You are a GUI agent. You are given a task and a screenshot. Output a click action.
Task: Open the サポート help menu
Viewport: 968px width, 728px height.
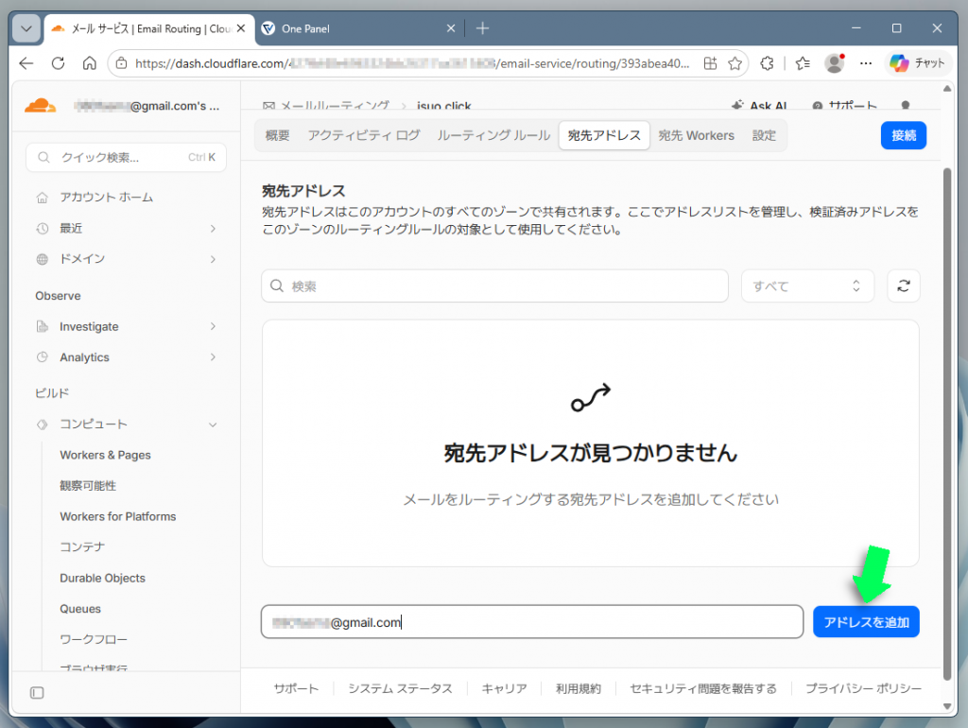[844, 106]
